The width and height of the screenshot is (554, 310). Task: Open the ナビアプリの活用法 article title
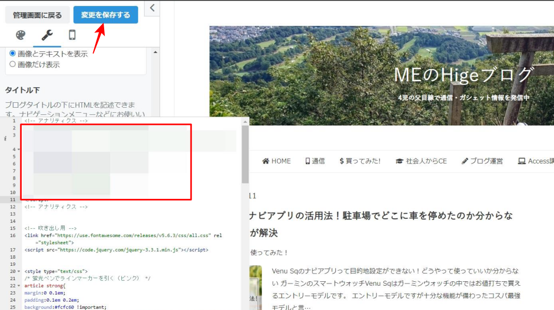[x=381, y=224]
